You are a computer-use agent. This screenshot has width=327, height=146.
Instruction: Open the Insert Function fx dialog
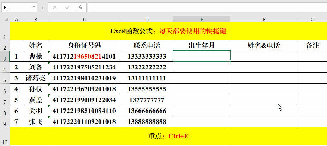pos(80,8)
